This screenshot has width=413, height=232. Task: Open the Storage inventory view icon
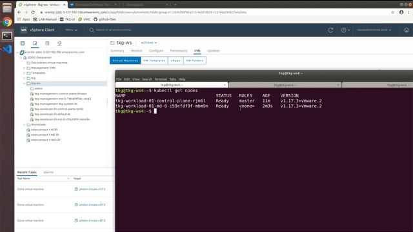tap(47, 43)
